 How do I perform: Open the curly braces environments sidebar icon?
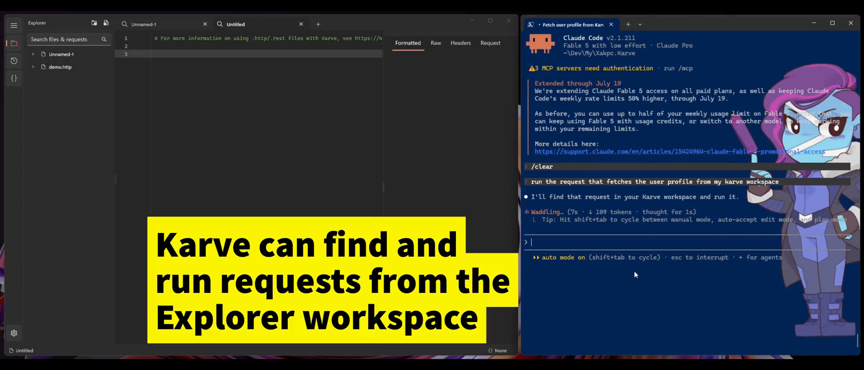(x=14, y=78)
